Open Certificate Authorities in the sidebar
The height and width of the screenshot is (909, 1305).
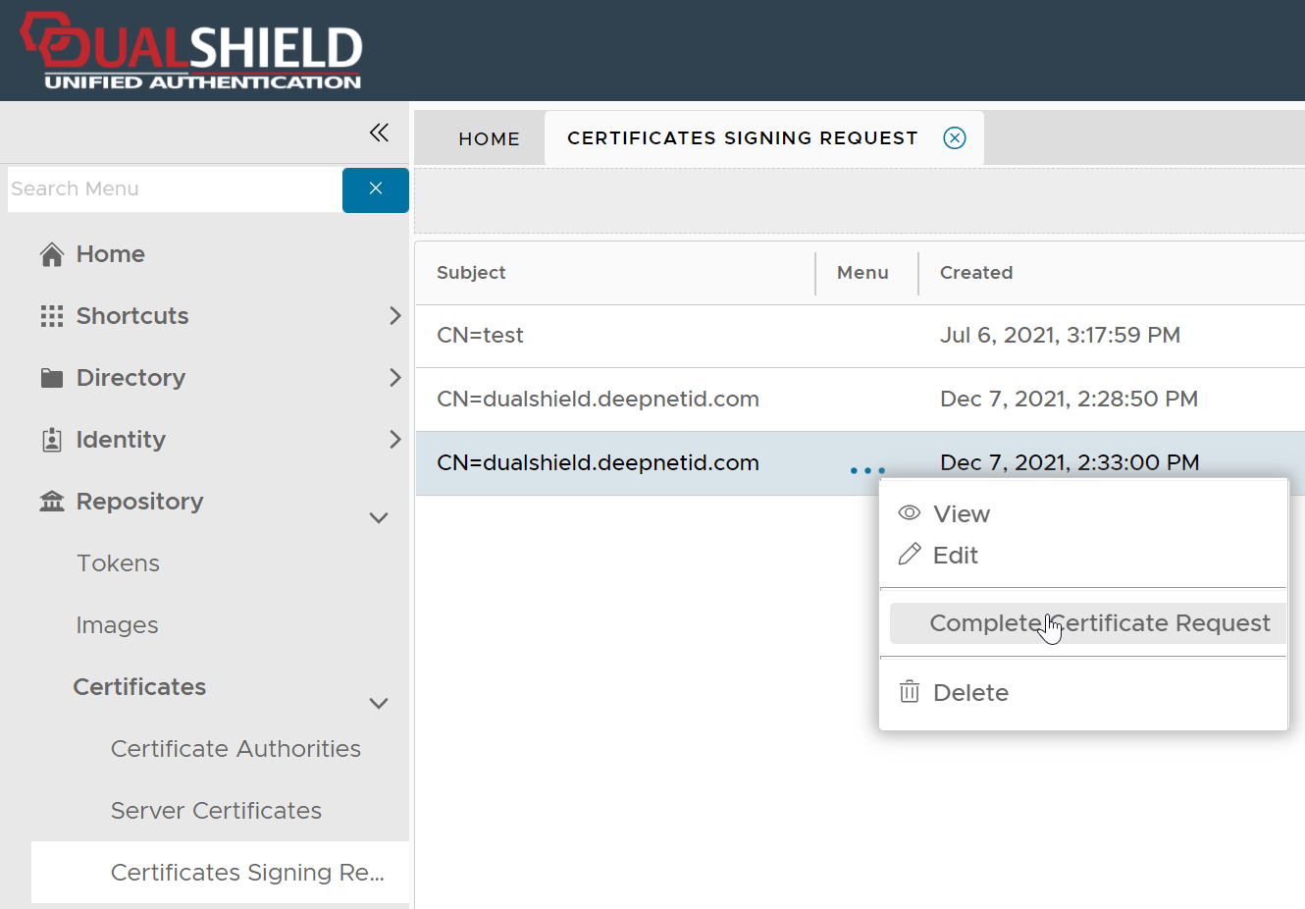[235, 749]
